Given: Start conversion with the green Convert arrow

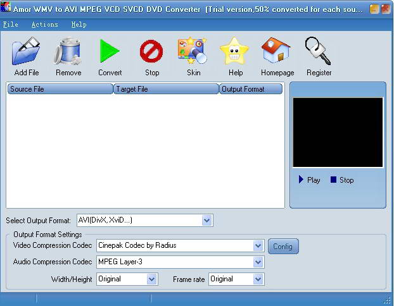Looking at the screenshot, I should tap(110, 51).
